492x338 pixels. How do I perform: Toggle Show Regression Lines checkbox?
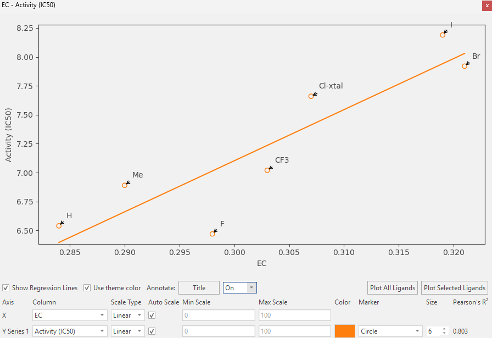5,288
